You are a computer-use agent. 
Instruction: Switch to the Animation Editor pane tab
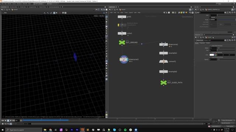[13, 7]
